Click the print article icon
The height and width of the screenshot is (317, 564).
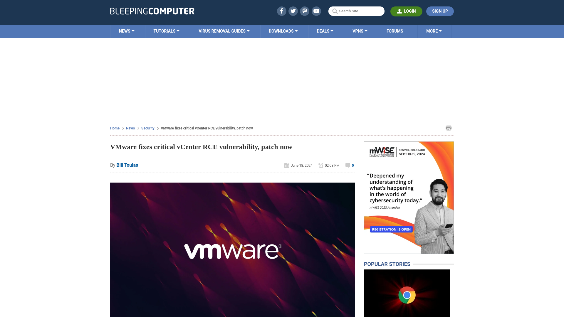448,128
